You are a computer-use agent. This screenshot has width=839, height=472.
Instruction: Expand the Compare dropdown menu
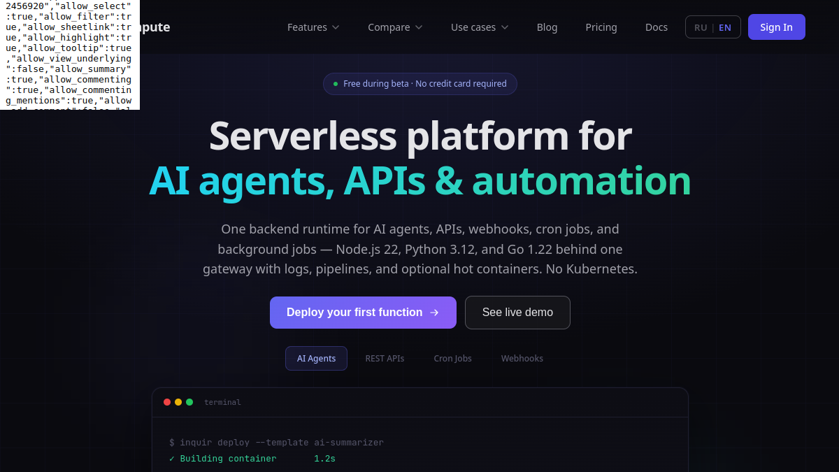coord(395,27)
